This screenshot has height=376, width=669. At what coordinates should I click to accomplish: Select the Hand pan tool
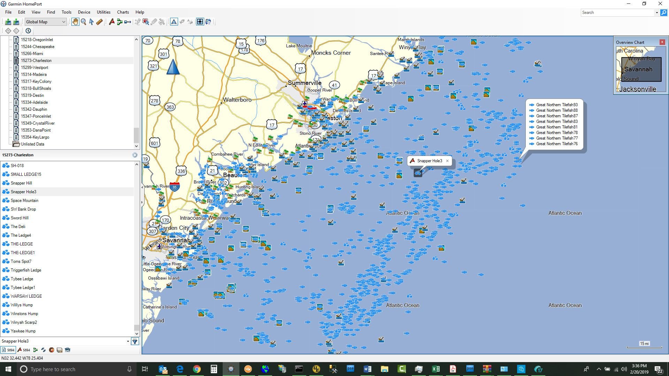coord(75,22)
